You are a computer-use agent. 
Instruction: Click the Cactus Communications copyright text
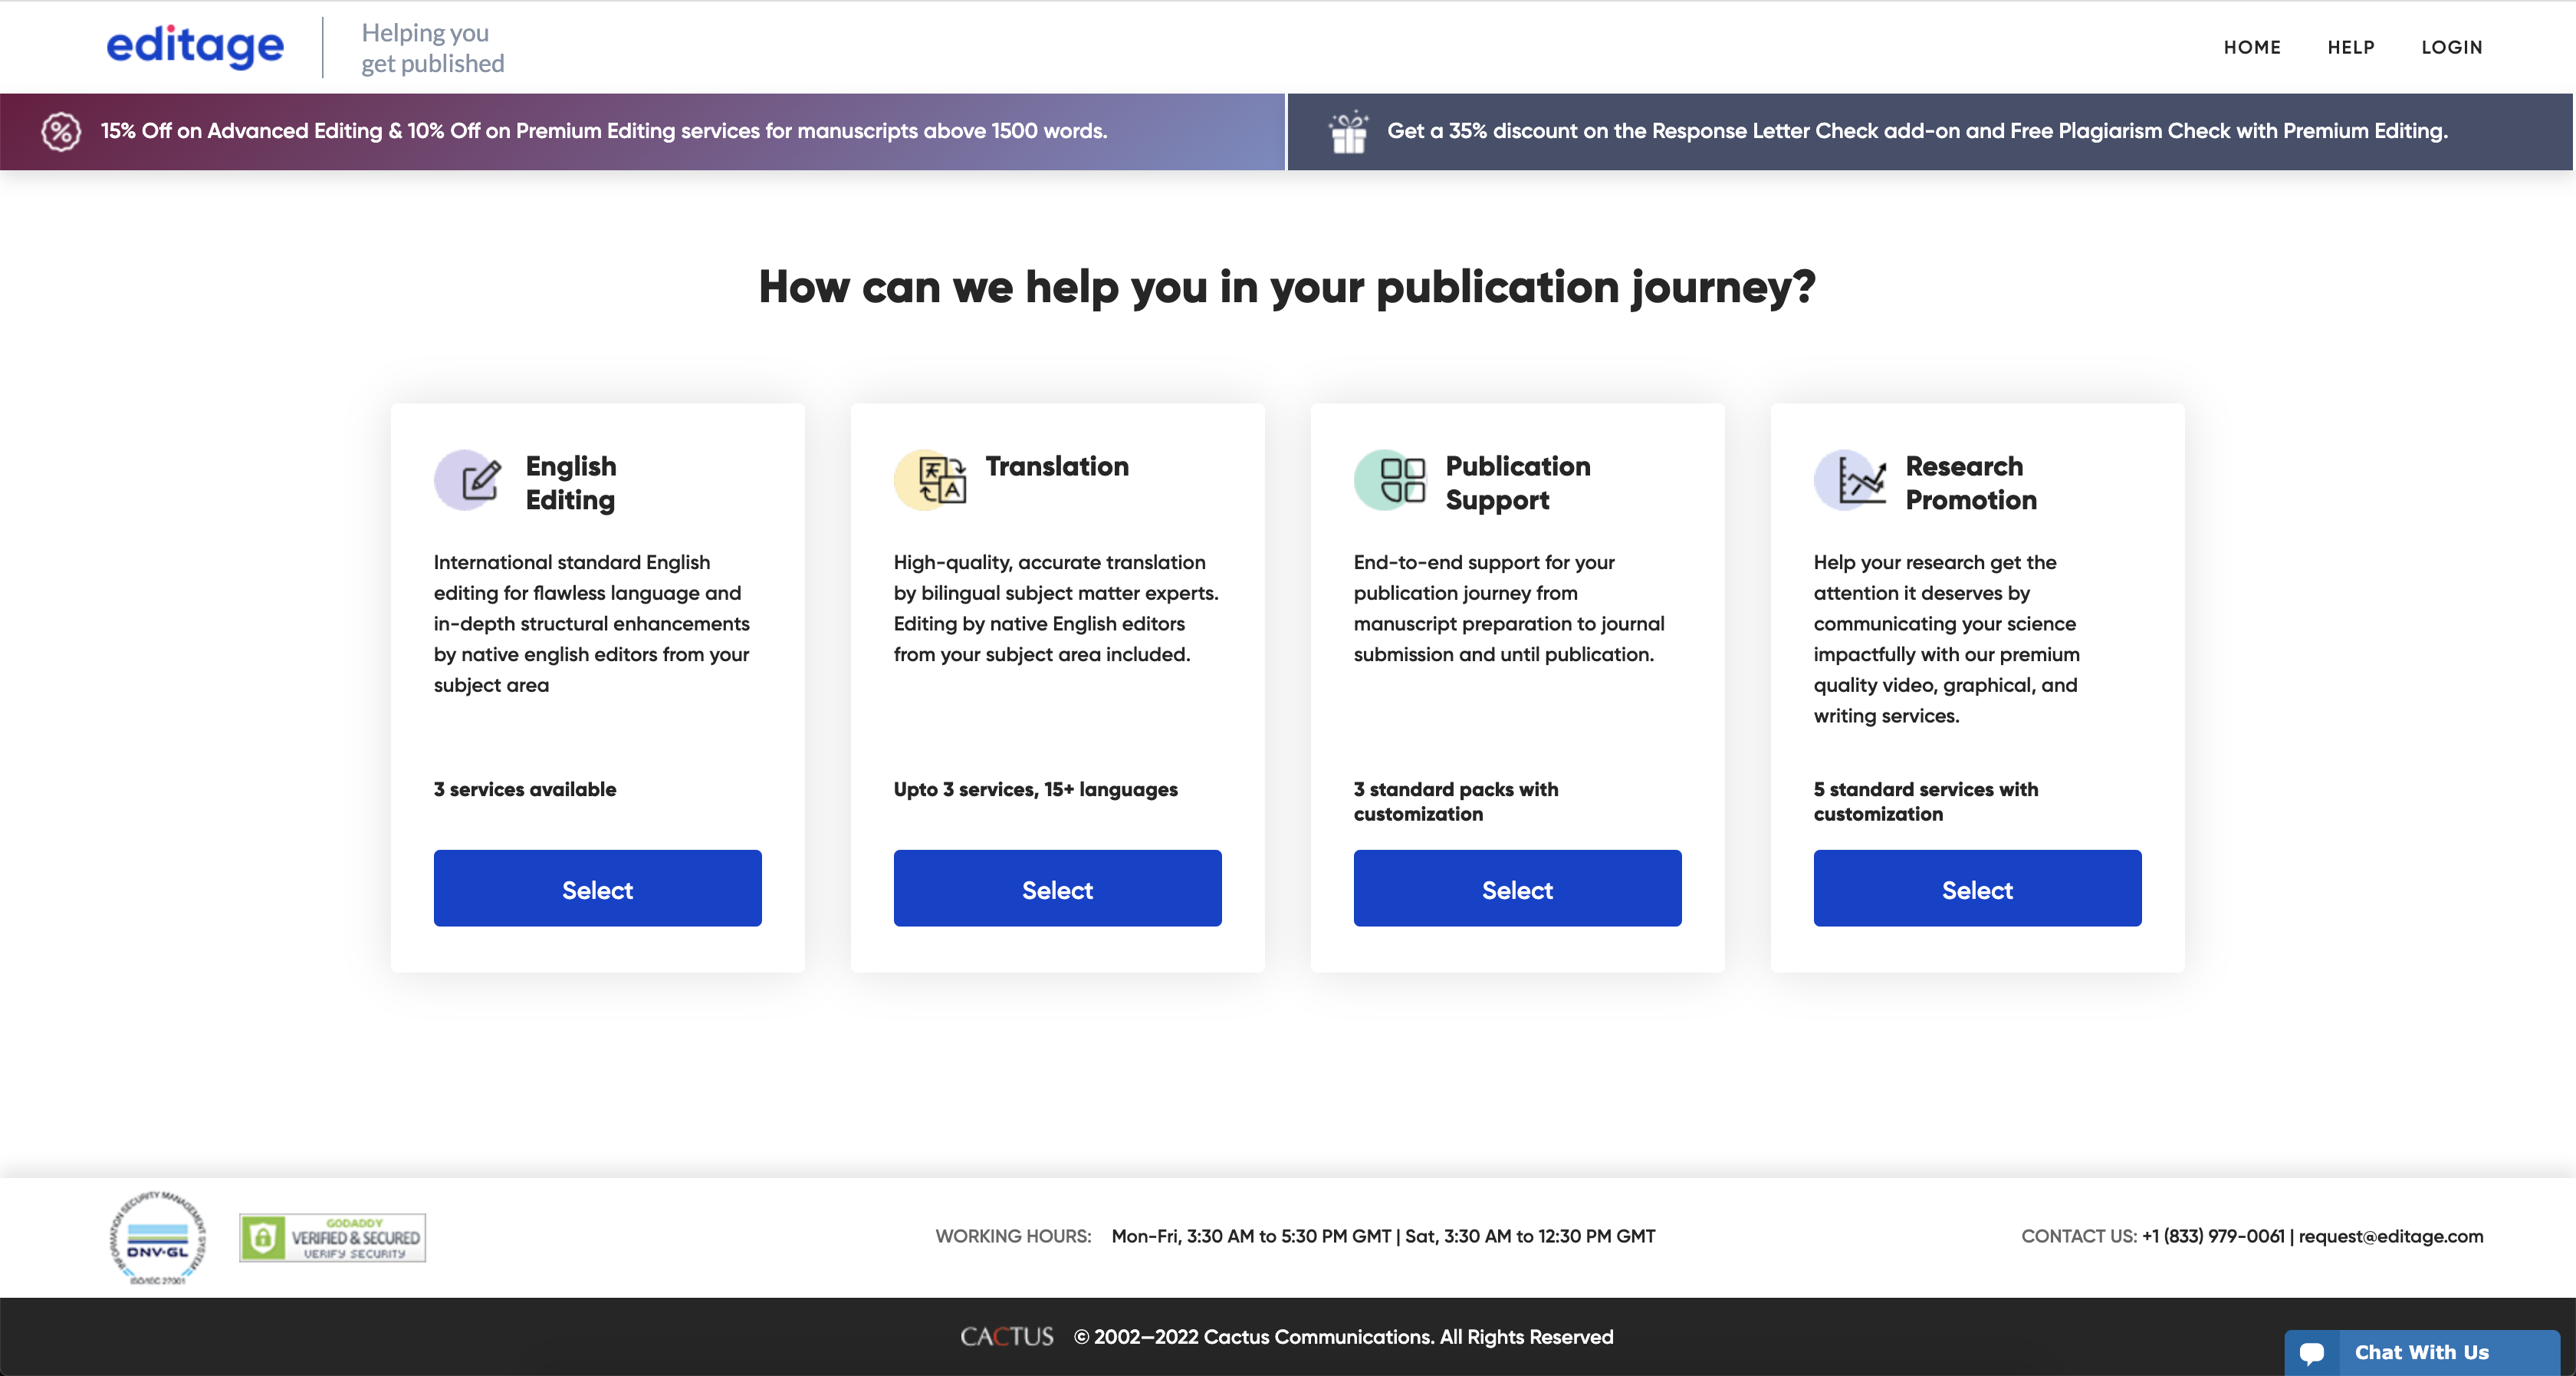pos(1344,1338)
